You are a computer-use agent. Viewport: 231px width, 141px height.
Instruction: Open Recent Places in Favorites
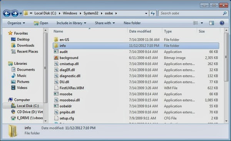[x=27, y=51]
